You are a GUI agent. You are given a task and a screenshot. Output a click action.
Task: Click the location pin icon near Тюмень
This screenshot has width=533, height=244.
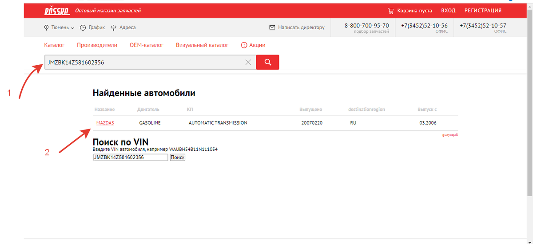47,28
